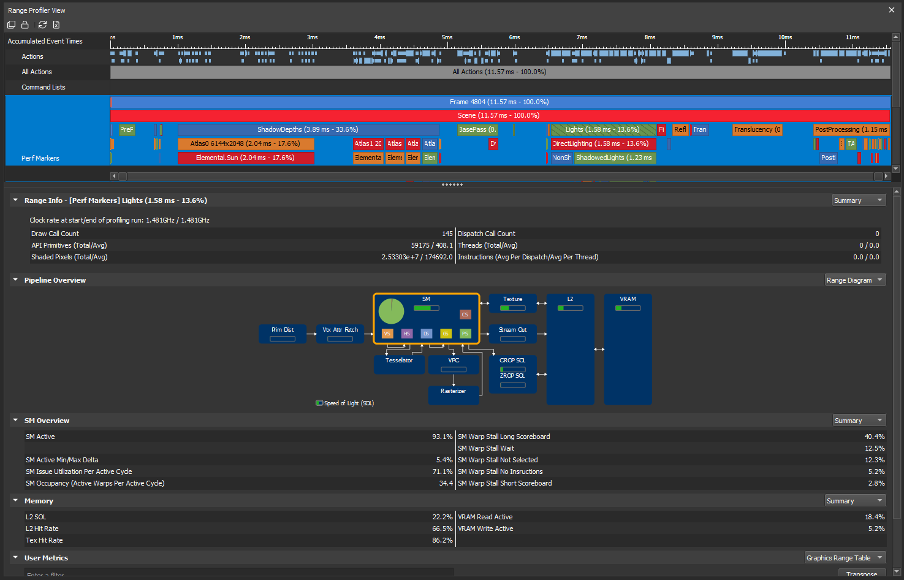Click the Texture pipeline block
Screen dimensions: 904x580
point(513,303)
